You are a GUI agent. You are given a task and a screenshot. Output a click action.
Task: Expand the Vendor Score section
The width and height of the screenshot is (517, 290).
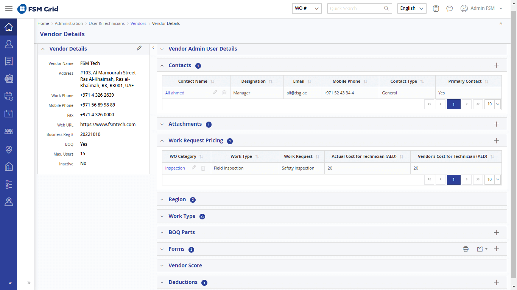[162, 265]
